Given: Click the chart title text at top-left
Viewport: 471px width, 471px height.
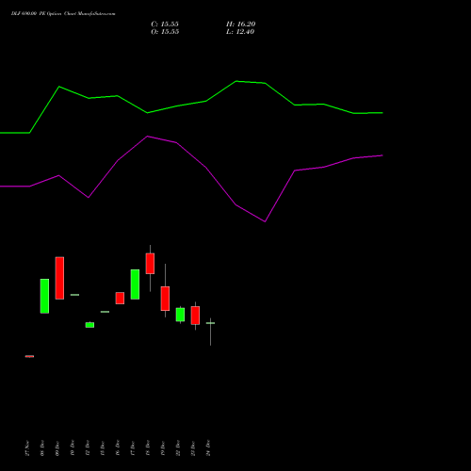Looking at the screenshot, I should tap(63, 14).
